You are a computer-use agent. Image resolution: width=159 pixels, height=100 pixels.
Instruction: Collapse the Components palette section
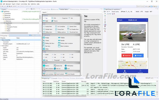(79, 35)
